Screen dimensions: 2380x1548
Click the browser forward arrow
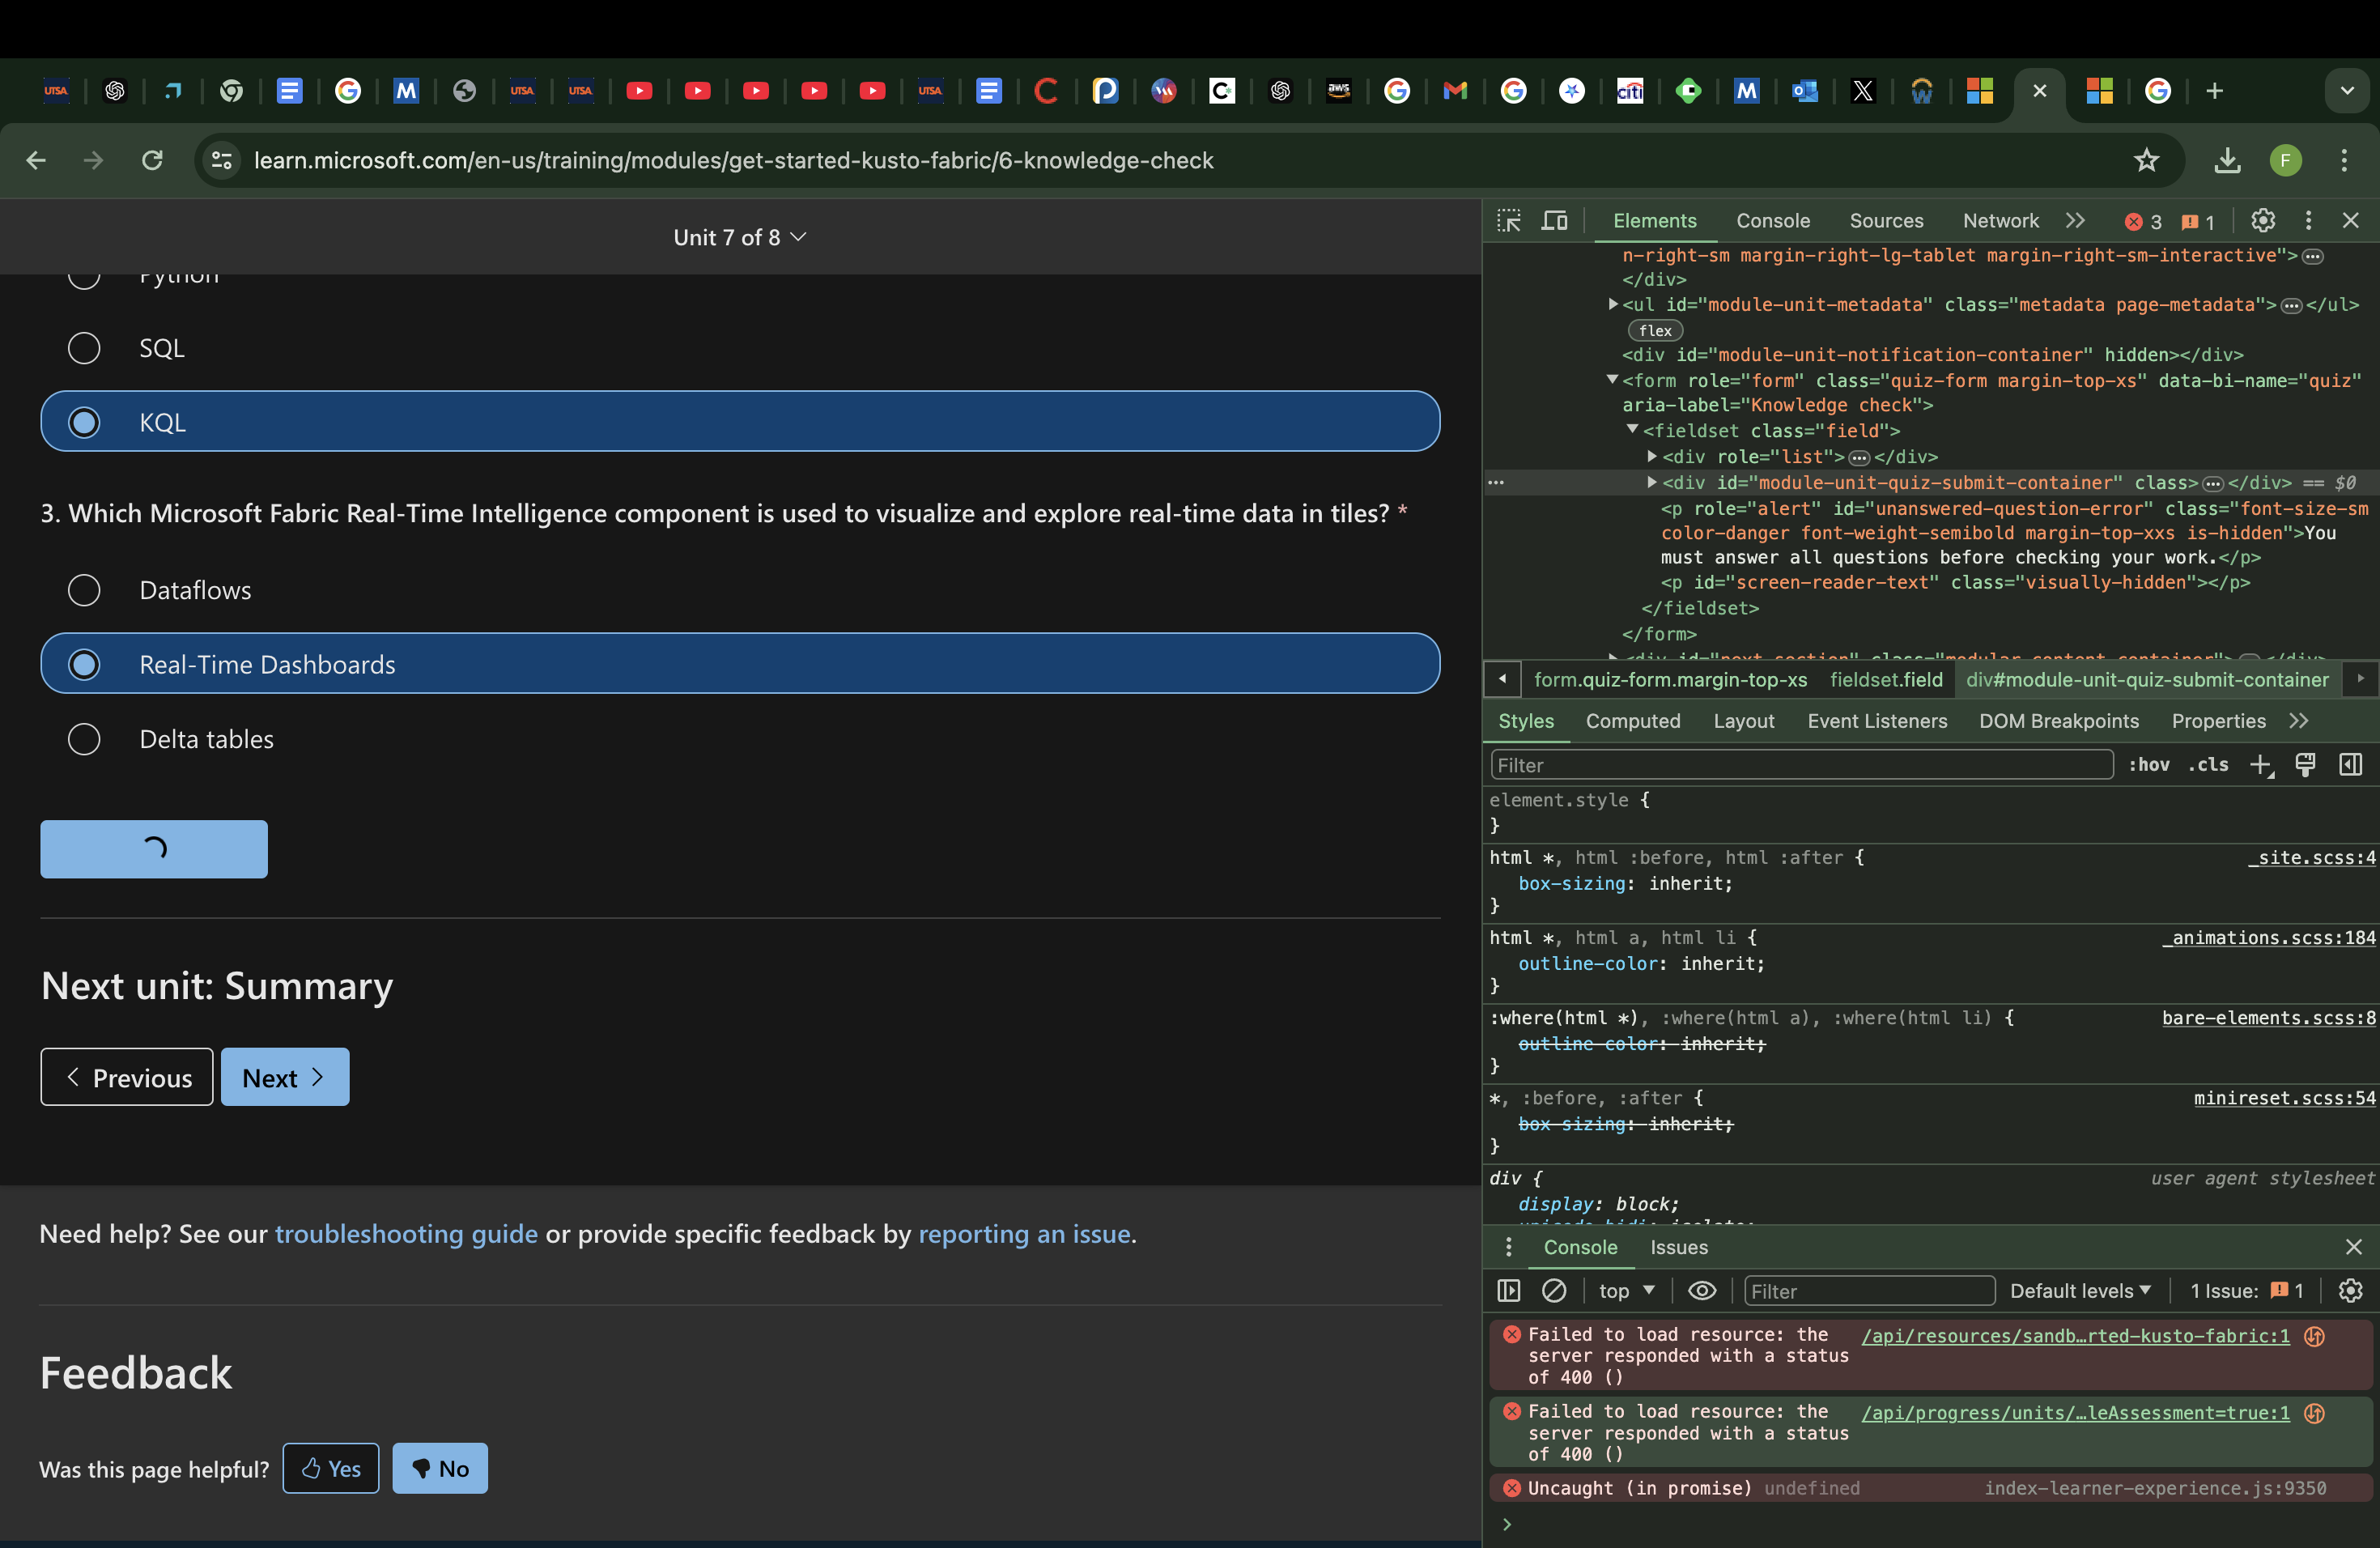tap(94, 160)
